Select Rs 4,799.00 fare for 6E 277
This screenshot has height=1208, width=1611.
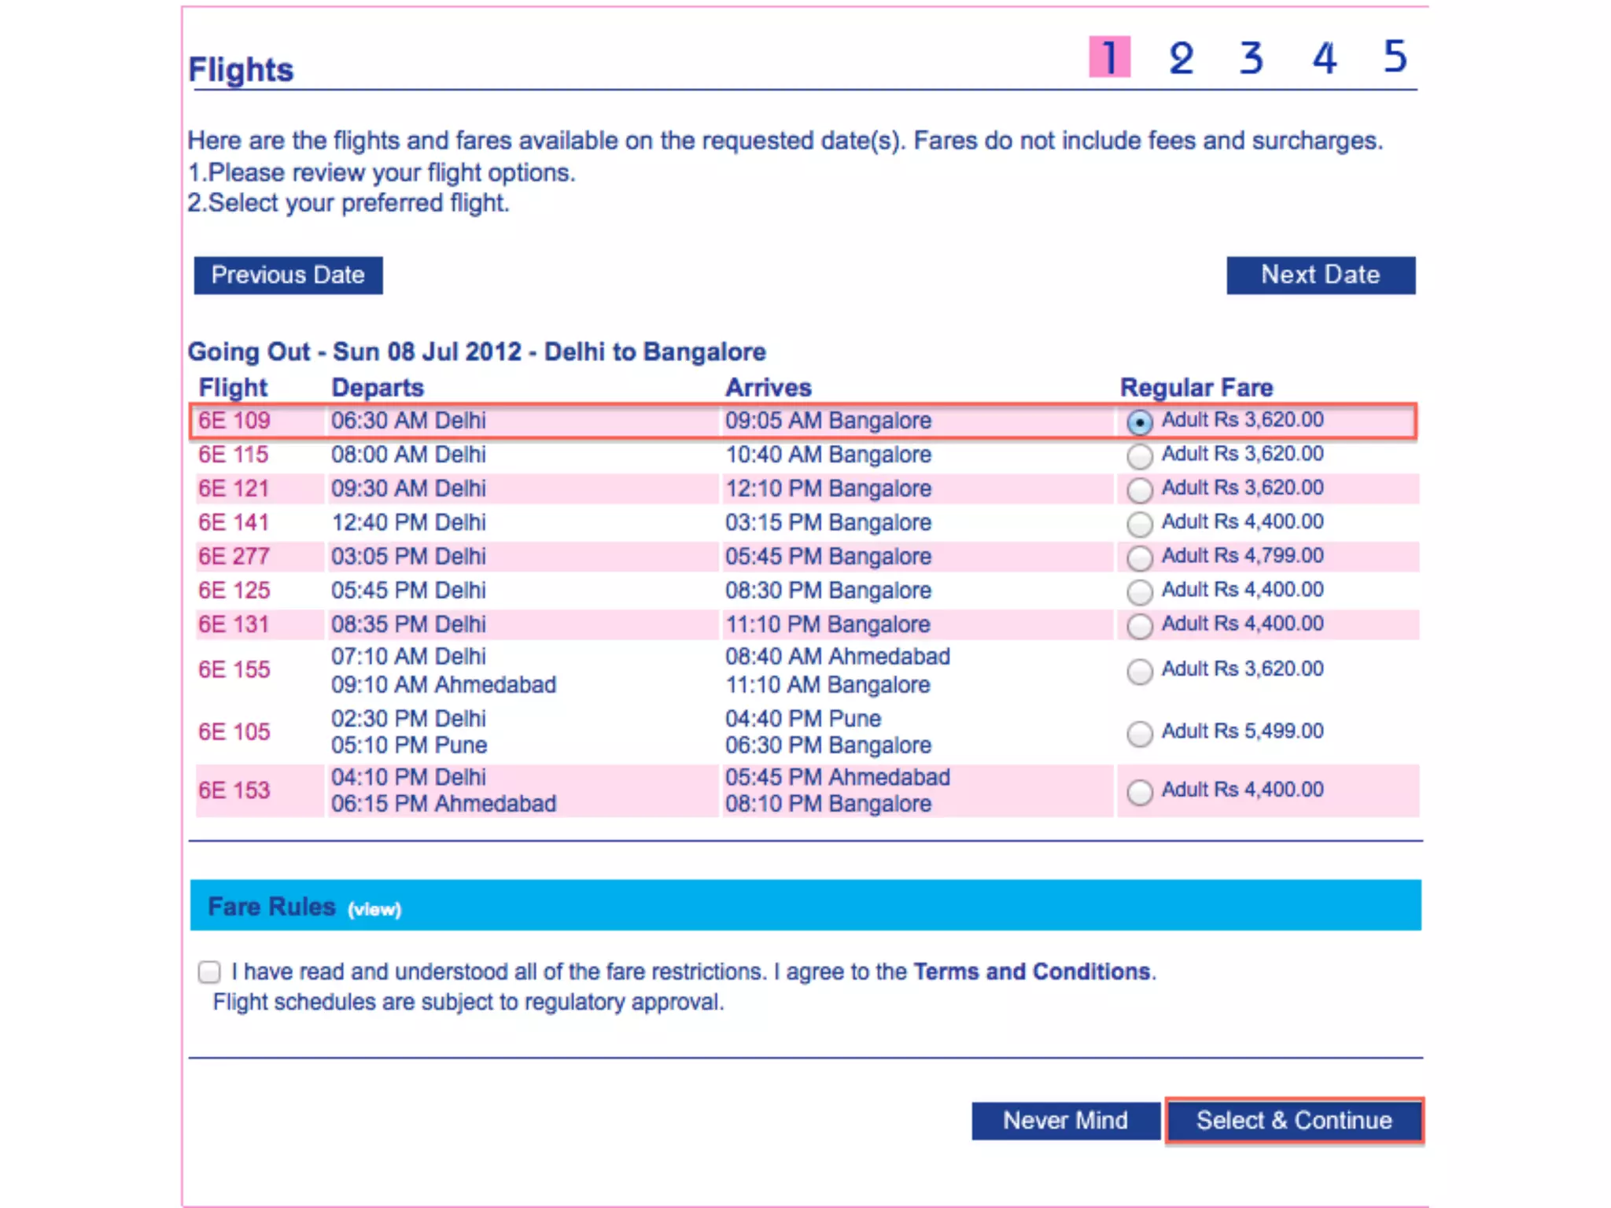click(1139, 558)
